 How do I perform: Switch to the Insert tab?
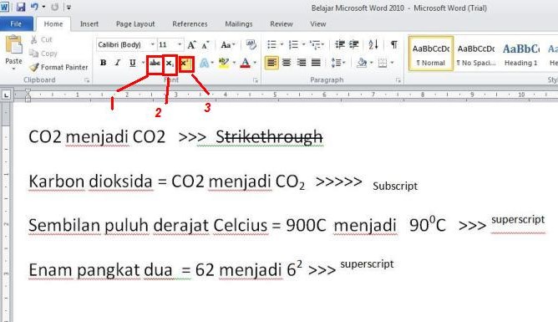pos(89,24)
